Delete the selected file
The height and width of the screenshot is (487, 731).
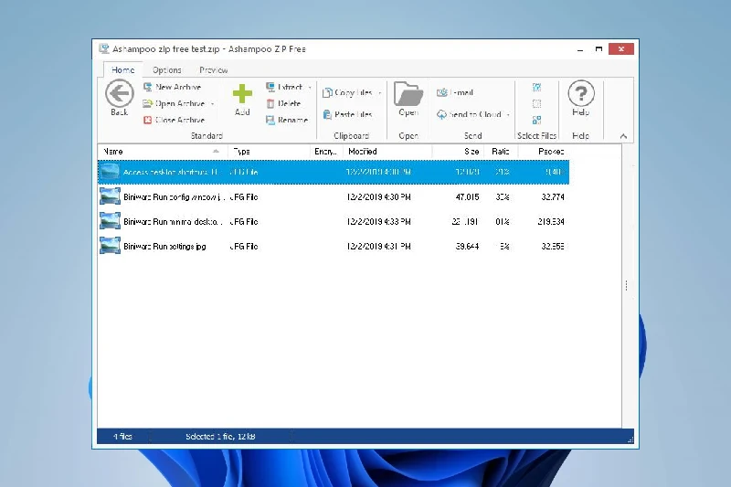(x=283, y=103)
